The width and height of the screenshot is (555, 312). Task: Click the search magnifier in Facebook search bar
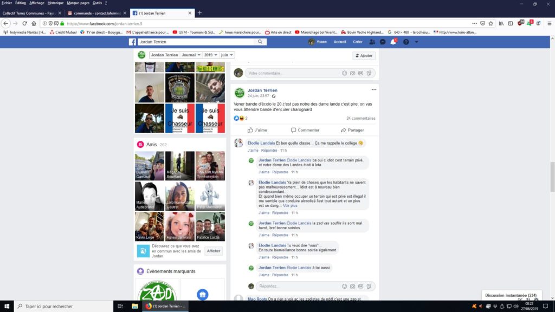pos(260,42)
